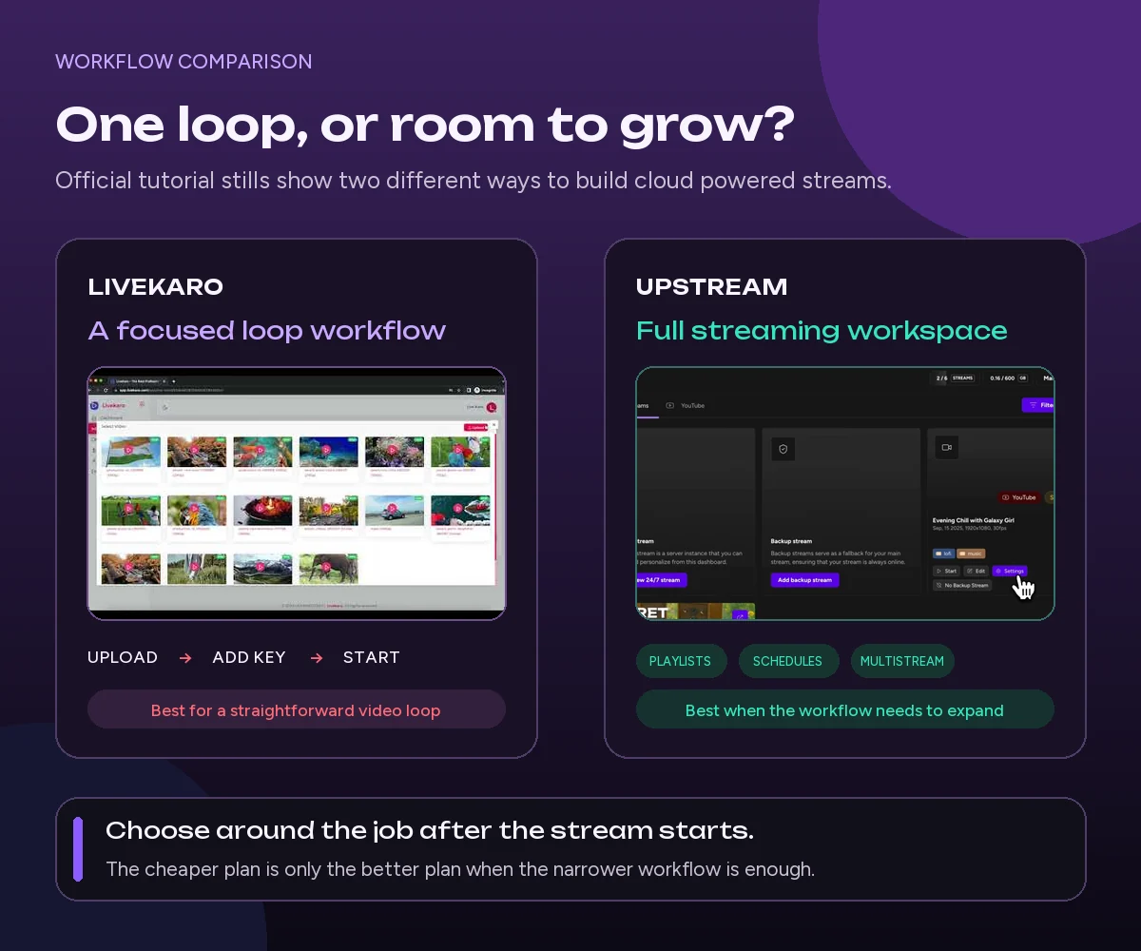
Task: Click the 'Select Video' dialog title
Action: pos(114,426)
